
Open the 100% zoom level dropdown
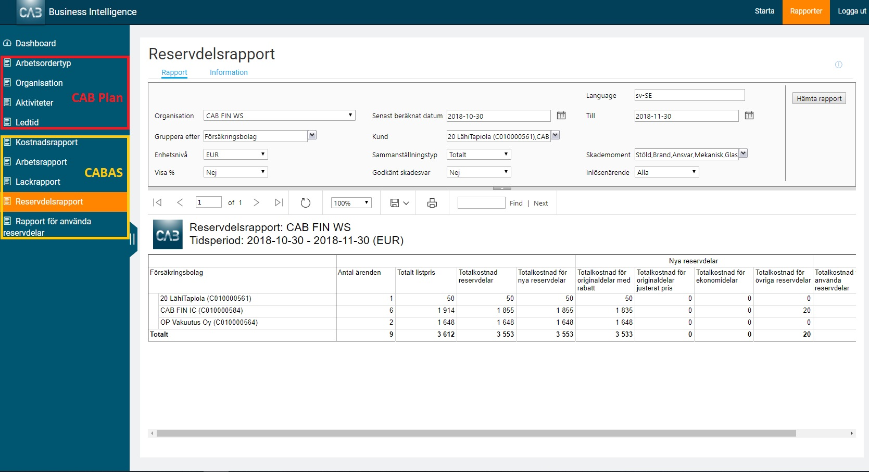click(351, 203)
